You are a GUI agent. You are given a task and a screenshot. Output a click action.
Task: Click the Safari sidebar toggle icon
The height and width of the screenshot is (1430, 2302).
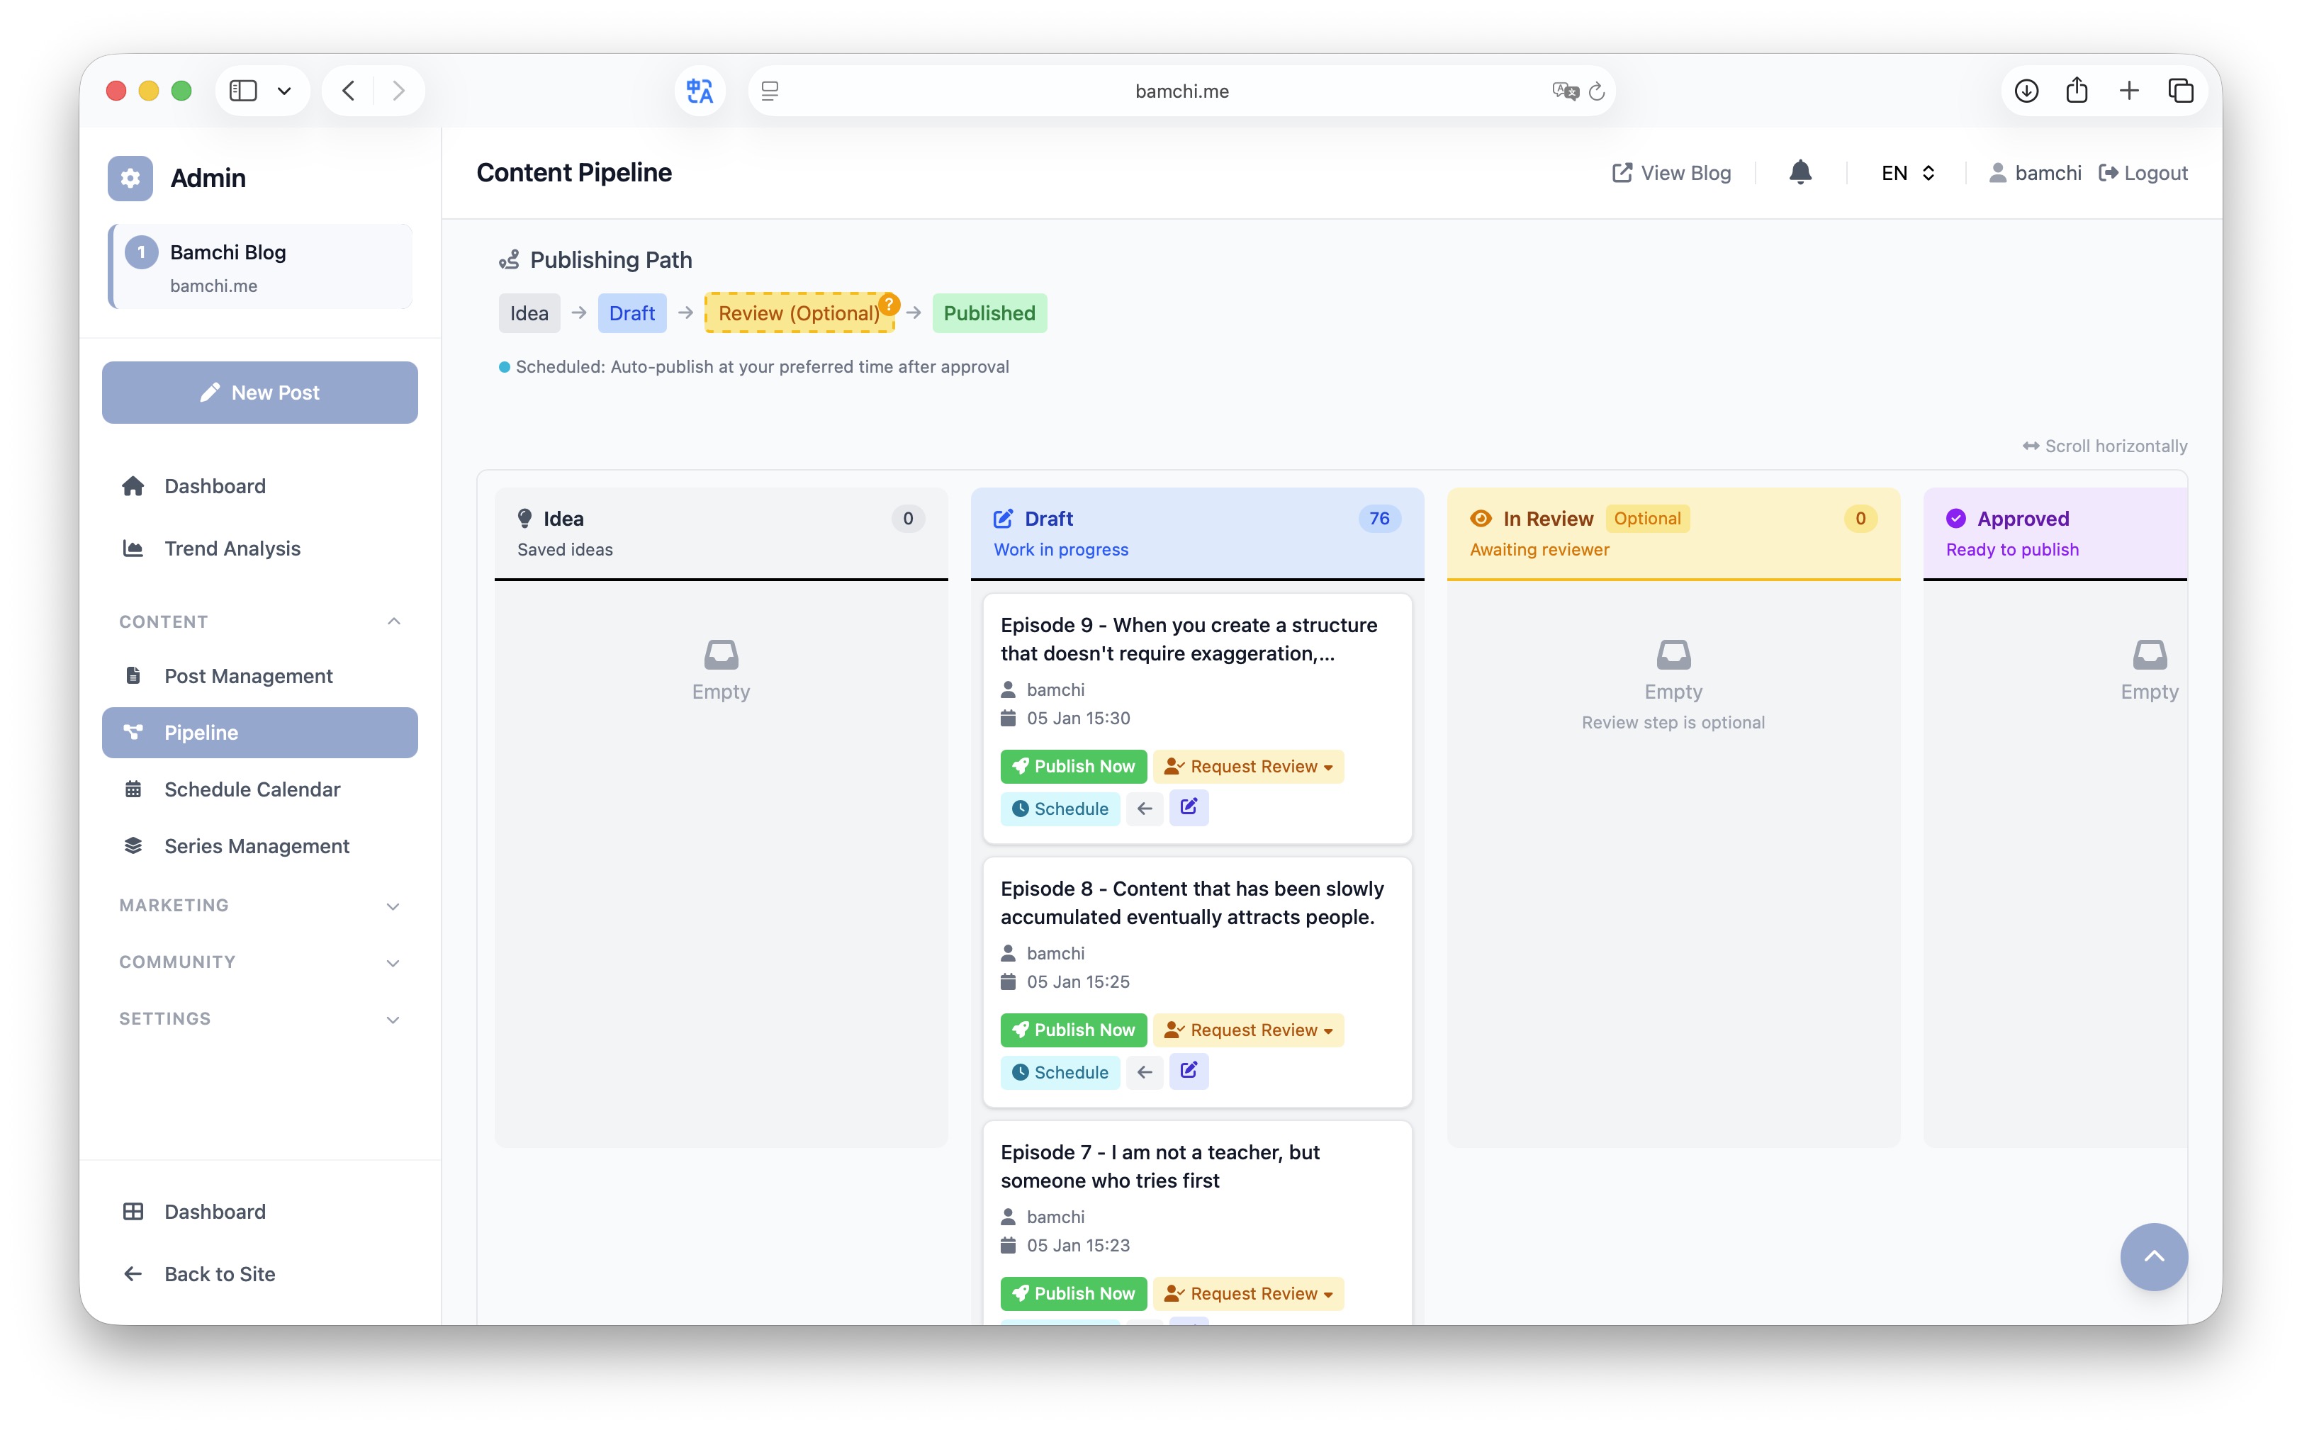point(243,90)
